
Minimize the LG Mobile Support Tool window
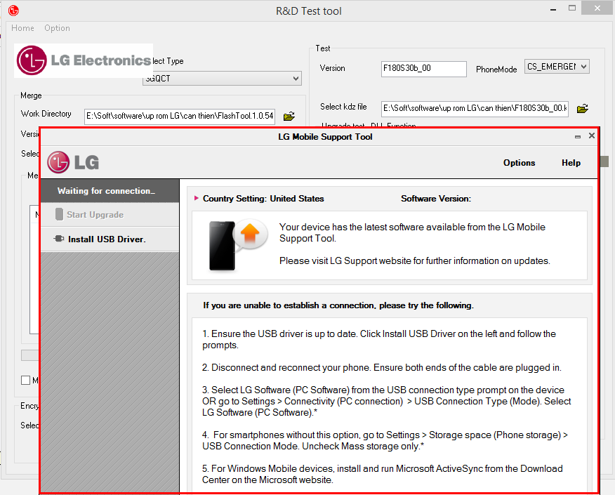click(577, 136)
